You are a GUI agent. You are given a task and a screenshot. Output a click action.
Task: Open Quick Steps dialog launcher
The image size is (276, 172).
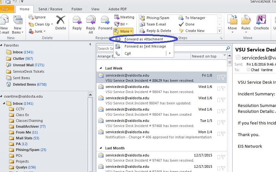pos(221,38)
